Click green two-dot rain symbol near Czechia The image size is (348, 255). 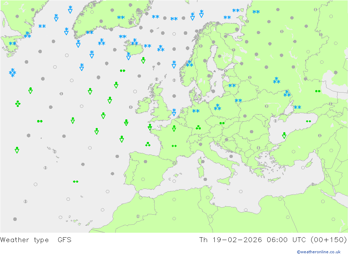[x=222, y=123]
